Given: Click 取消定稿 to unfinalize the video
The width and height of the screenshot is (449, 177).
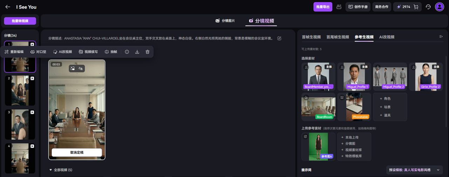Looking at the screenshot, I should (x=77, y=153).
